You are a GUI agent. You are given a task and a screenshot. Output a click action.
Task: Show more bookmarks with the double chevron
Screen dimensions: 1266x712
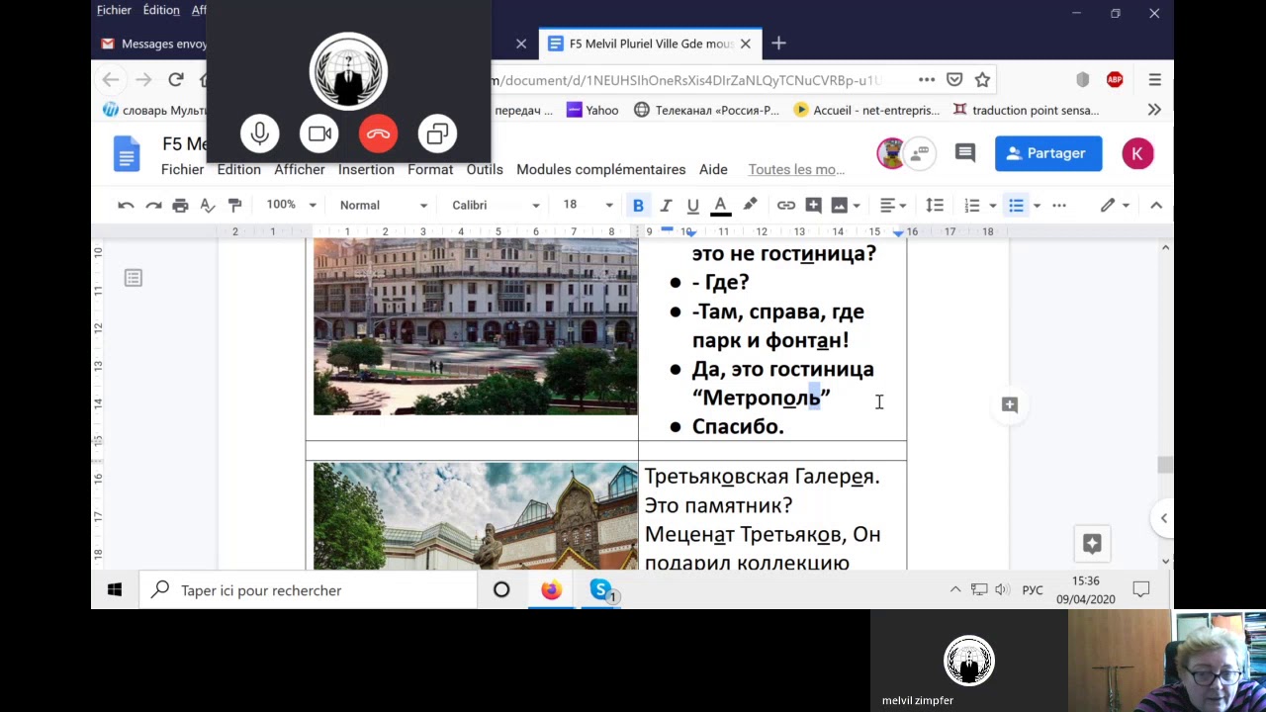tap(1154, 110)
